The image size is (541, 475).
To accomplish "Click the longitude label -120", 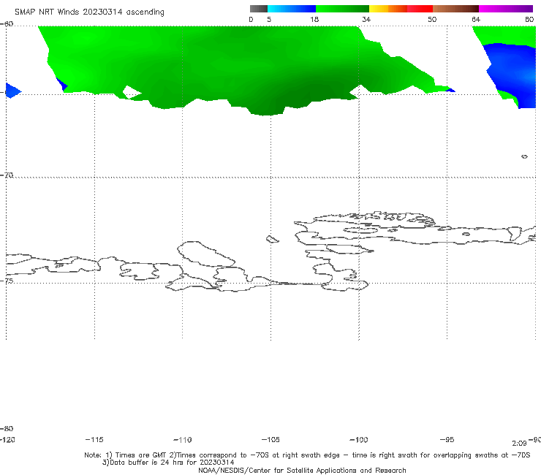I will (7, 439).
